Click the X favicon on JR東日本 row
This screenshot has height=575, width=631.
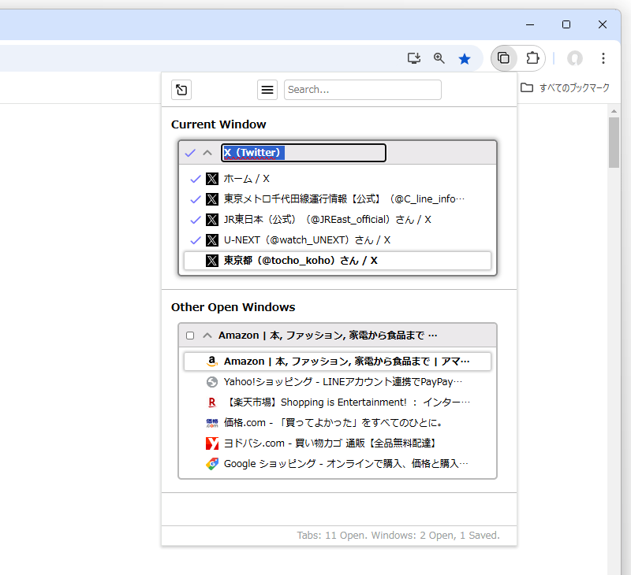pos(212,220)
